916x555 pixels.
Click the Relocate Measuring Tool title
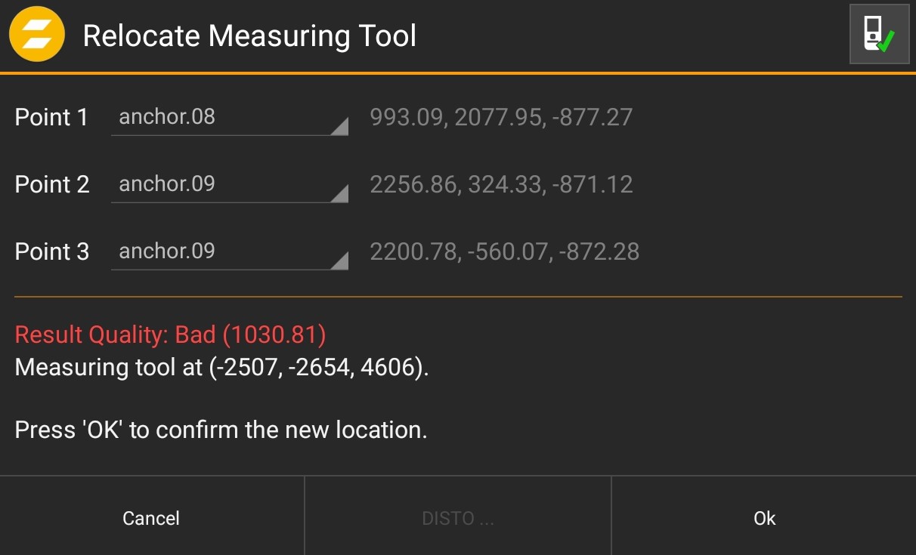tap(249, 35)
